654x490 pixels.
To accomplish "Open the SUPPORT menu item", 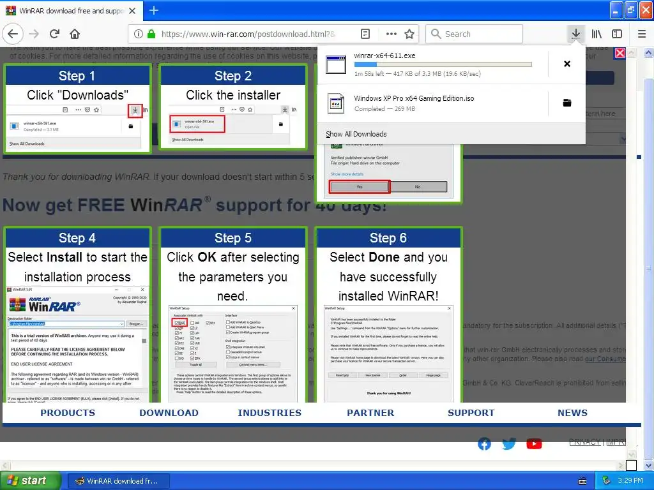I will (x=471, y=413).
